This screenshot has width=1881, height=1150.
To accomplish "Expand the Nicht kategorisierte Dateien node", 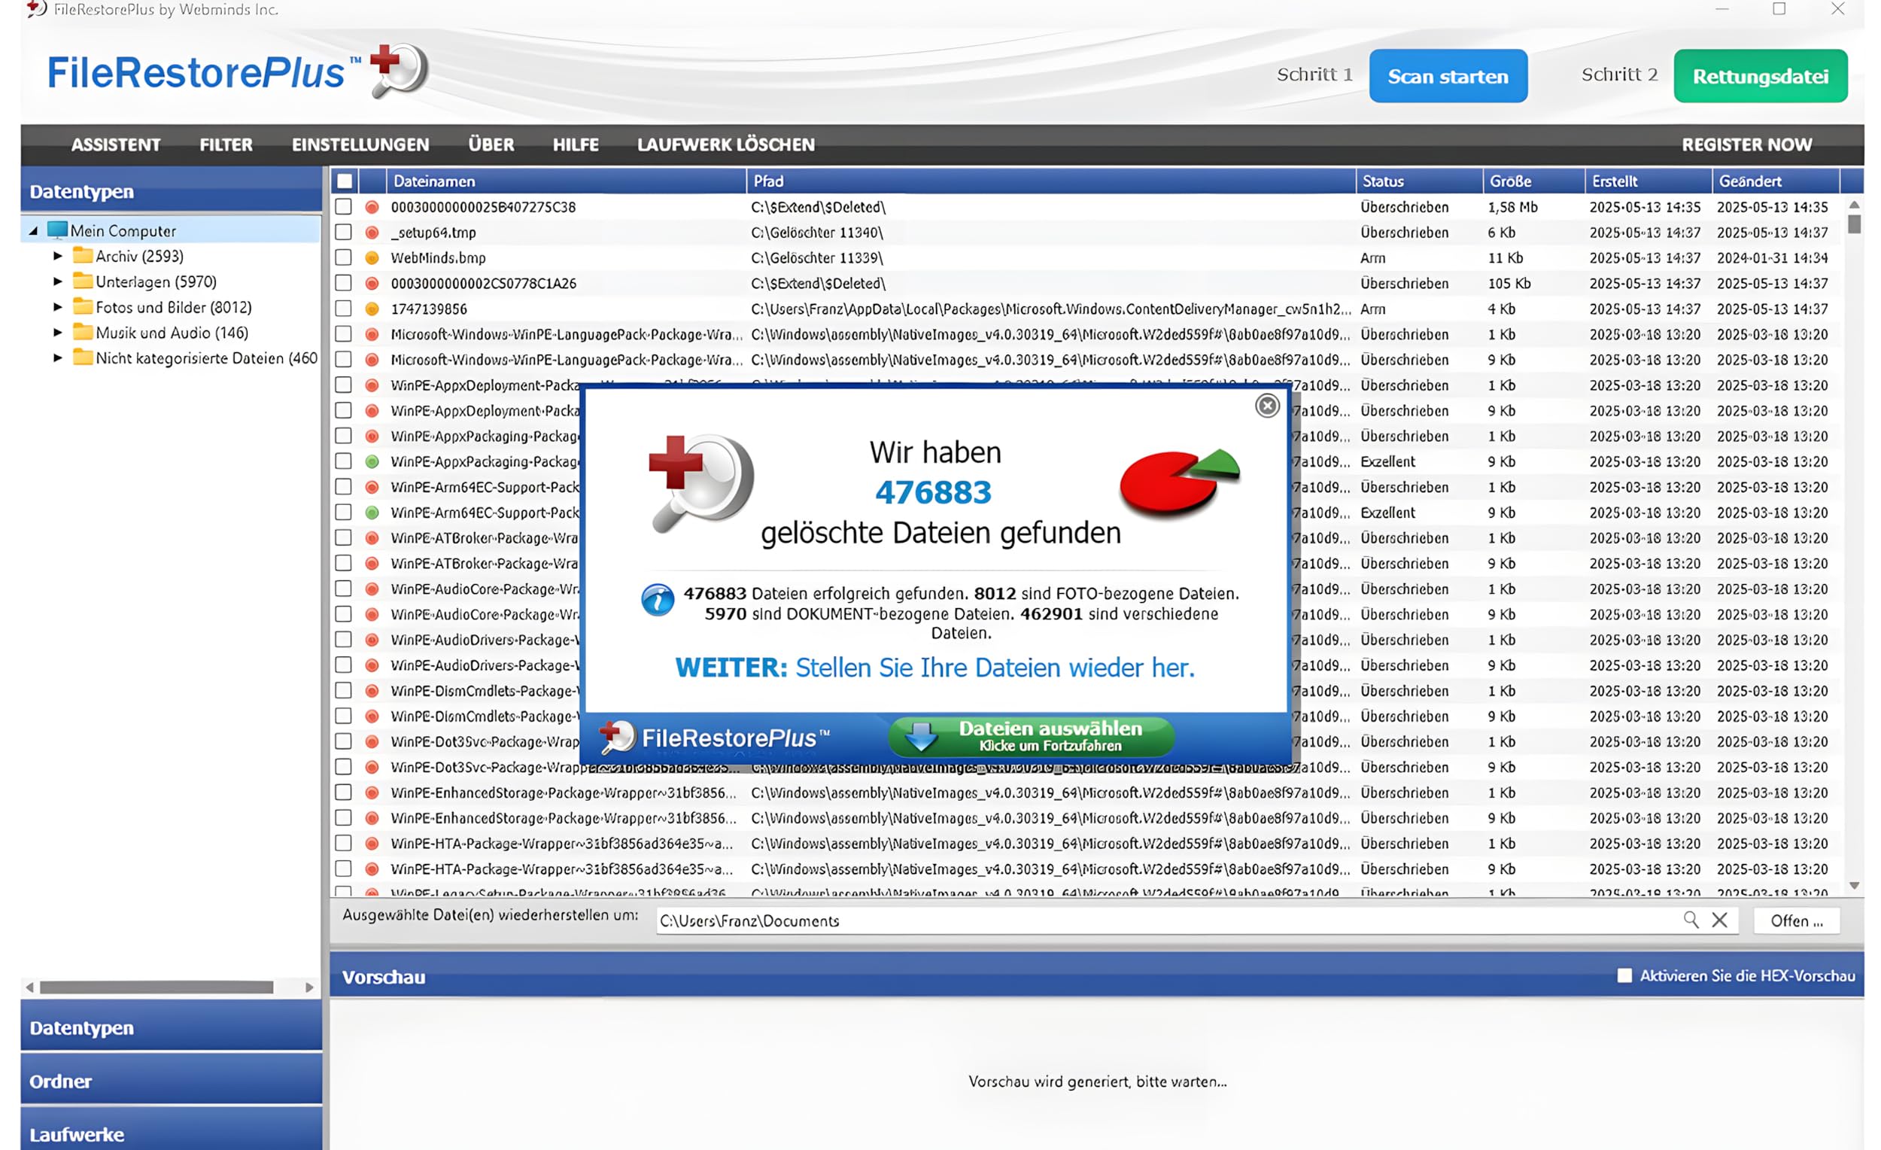I will 57,357.
